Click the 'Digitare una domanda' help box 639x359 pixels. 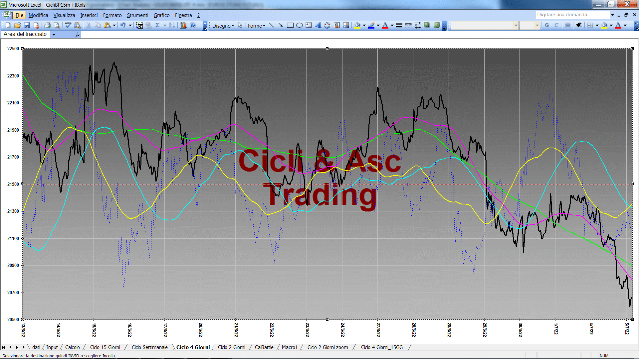(x=573, y=15)
